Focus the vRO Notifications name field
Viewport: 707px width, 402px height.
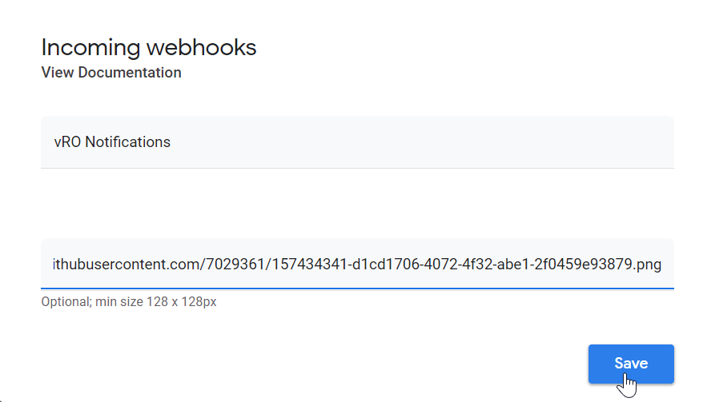click(356, 142)
